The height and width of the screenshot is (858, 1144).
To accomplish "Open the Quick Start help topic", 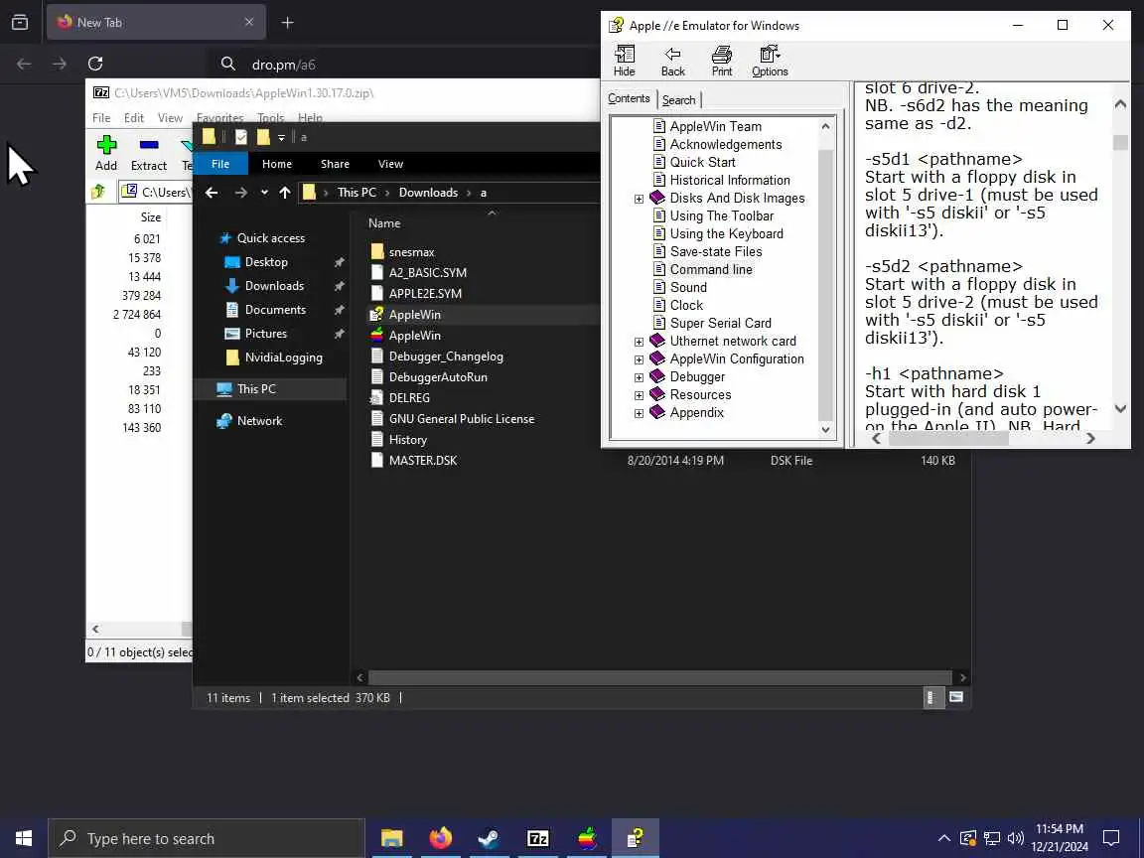I will point(702,162).
